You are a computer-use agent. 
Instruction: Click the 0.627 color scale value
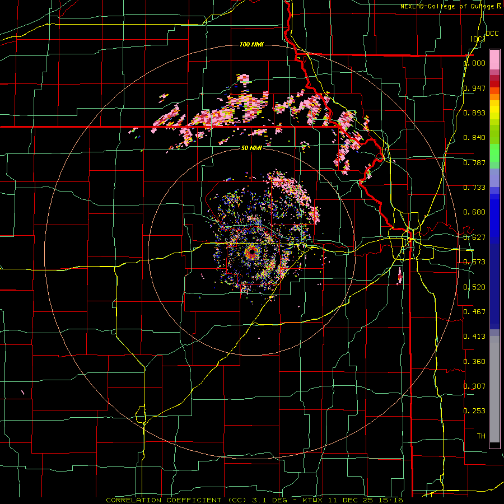(x=474, y=237)
